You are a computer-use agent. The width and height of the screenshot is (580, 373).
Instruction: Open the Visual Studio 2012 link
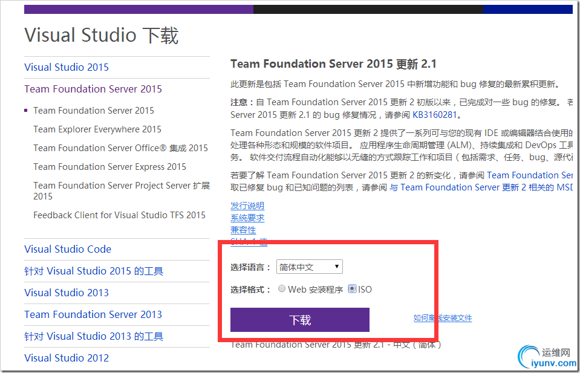pyautogui.click(x=67, y=358)
